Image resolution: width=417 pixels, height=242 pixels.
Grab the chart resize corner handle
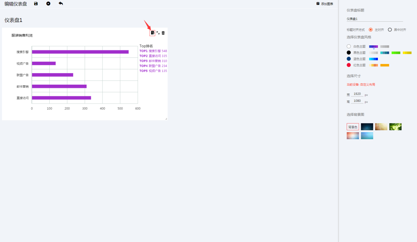click(x=166, y=119)
